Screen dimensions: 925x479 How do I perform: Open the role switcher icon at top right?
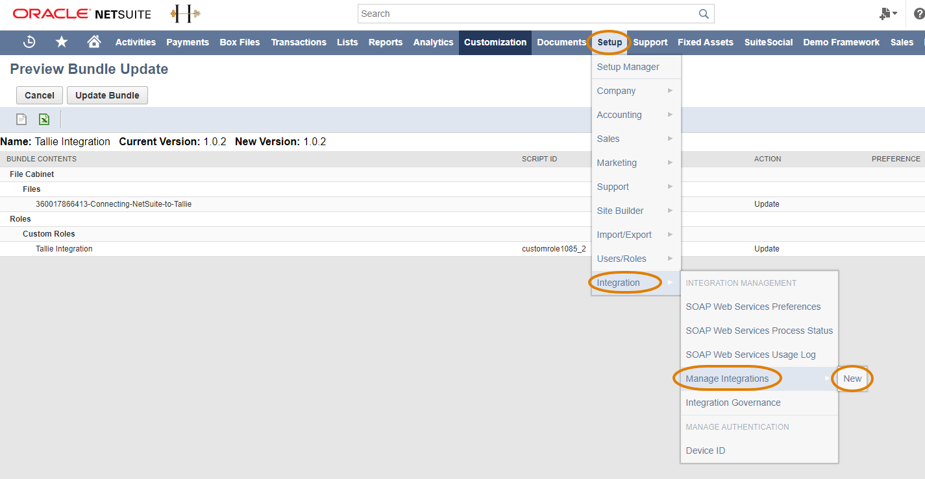(889, 14)
